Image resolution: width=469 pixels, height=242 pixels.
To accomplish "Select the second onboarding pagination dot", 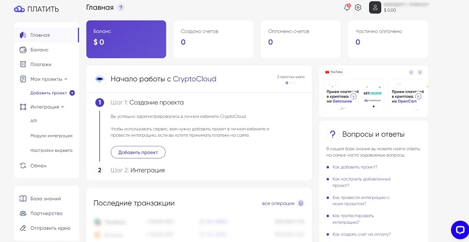I will point(290,83).
